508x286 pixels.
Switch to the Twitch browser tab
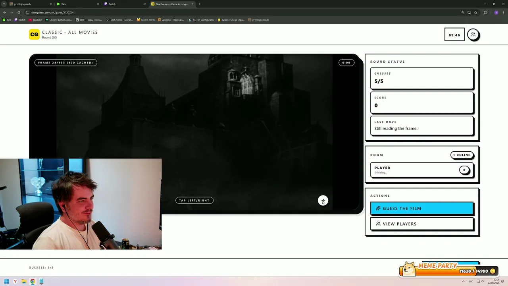pos(125,4)
